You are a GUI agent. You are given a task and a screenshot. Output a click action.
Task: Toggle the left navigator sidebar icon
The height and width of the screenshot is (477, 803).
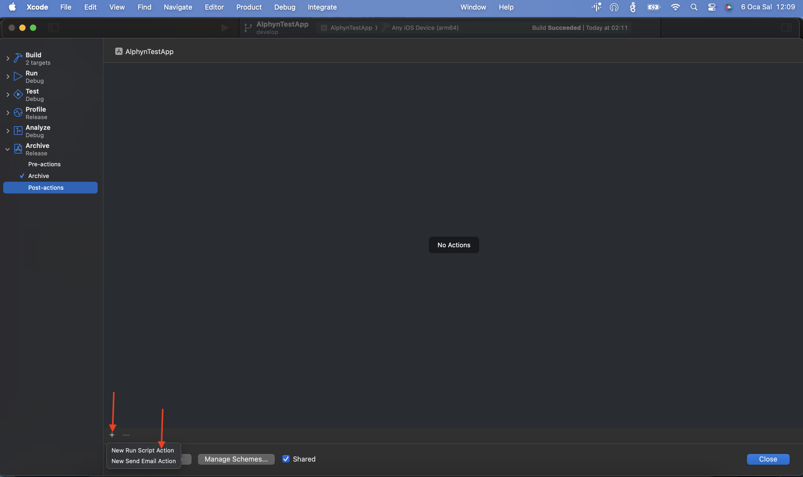tap(53, 28)
